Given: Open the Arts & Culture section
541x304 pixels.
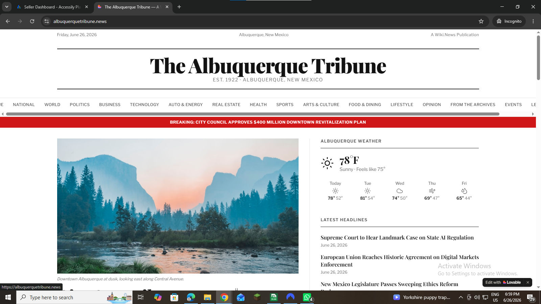Looking at the screenshot, I should (321, 105).
